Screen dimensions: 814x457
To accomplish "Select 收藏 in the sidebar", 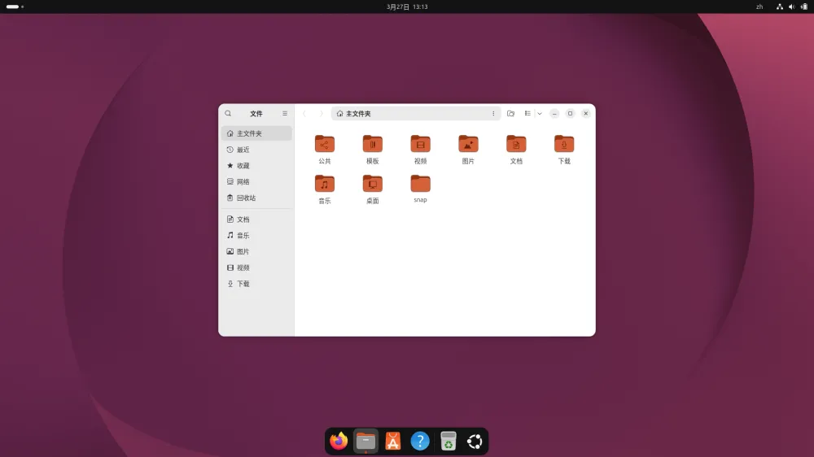I will (256, 165).
